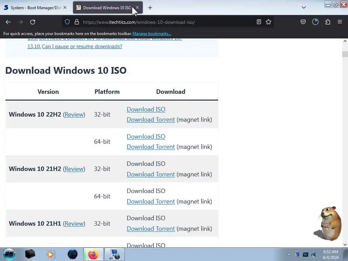Open the dark globe taskbar icon

coord(73,254)
